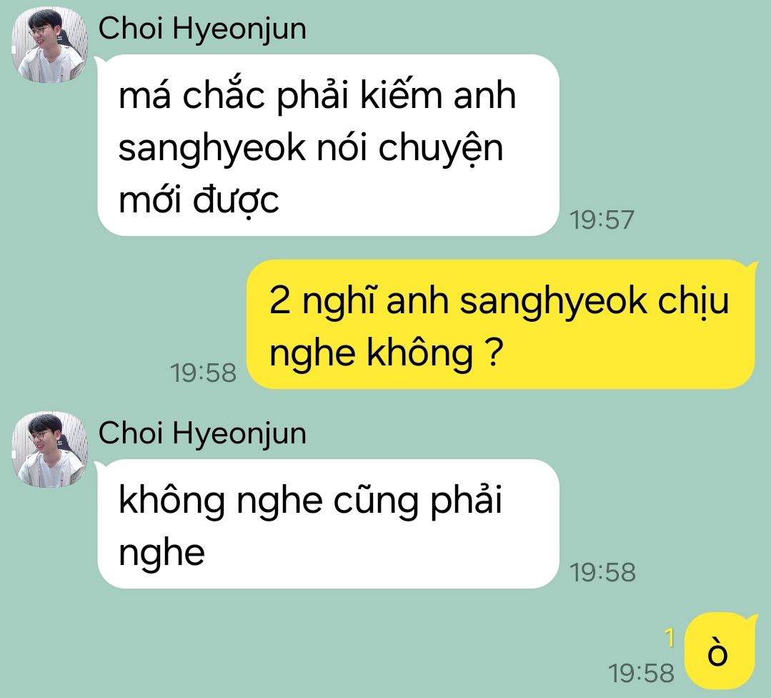Click the word 'sanghyeok' in the first white bubble
This screenshot has height=698, width=771.
point(212,148)
